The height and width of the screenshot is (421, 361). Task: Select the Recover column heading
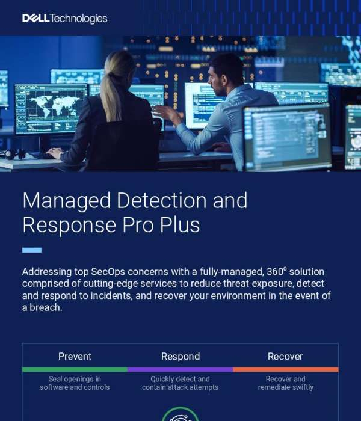[285, 357]
